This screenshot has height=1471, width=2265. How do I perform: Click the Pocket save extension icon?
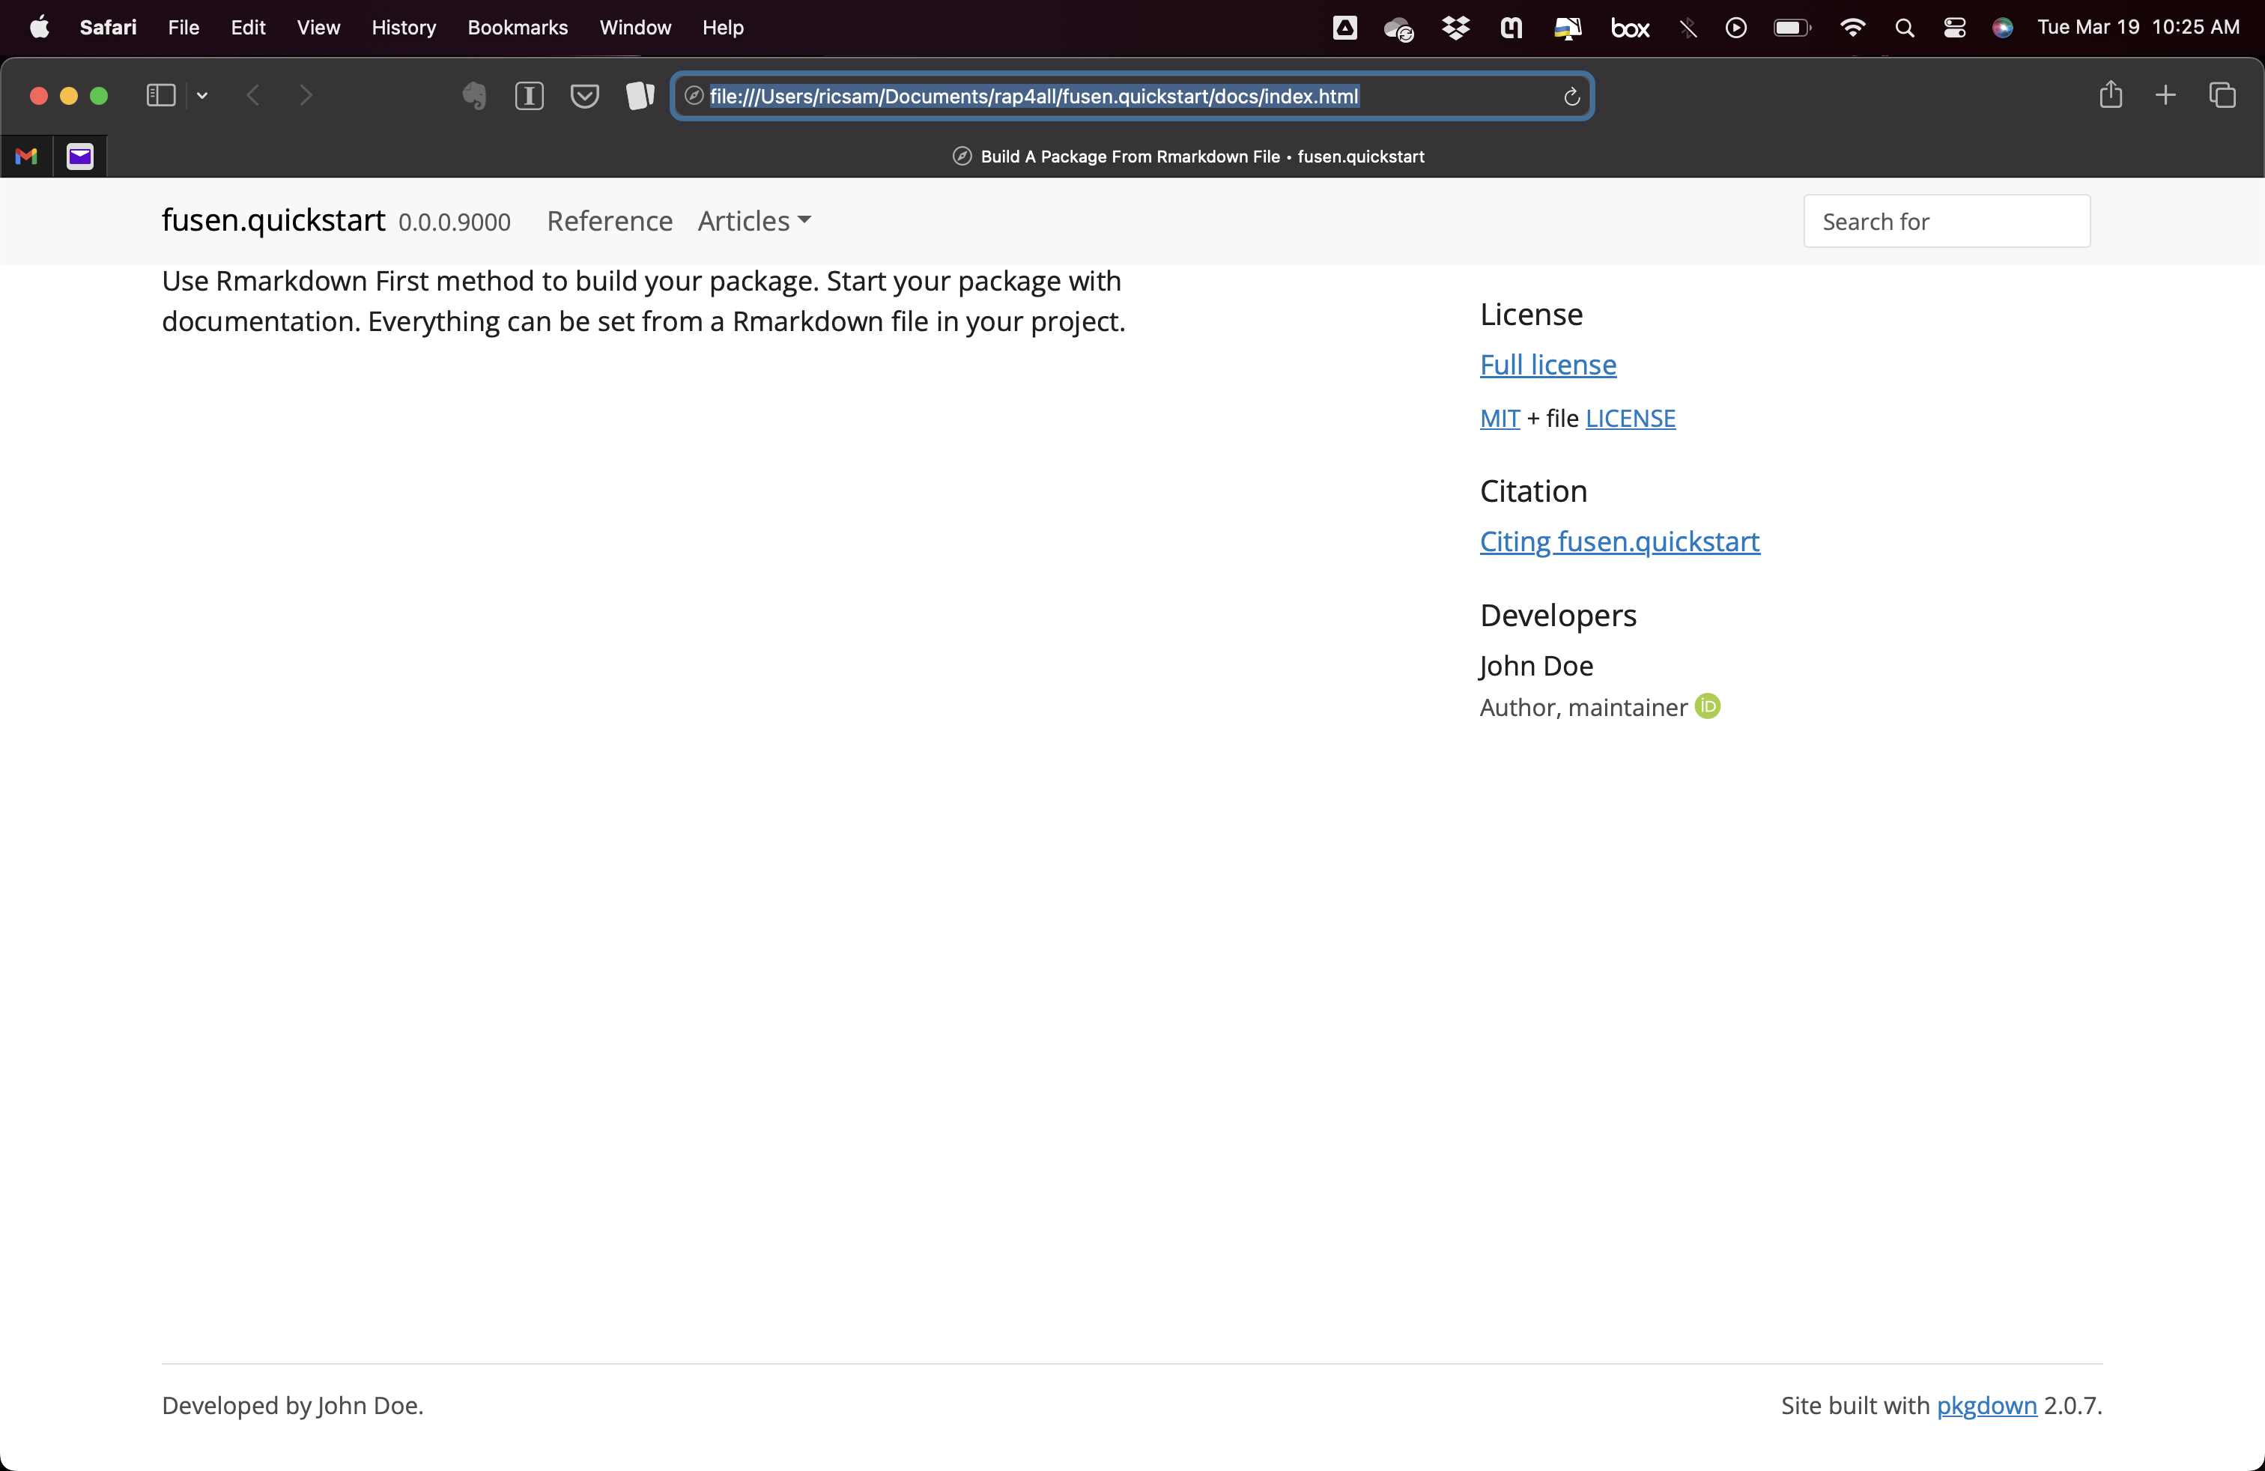584,96
